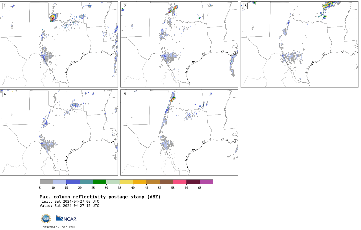Viewport: 361px width, 230px height.
Task: Click the panel number 1 label box
Action: (x=5, y=6)
